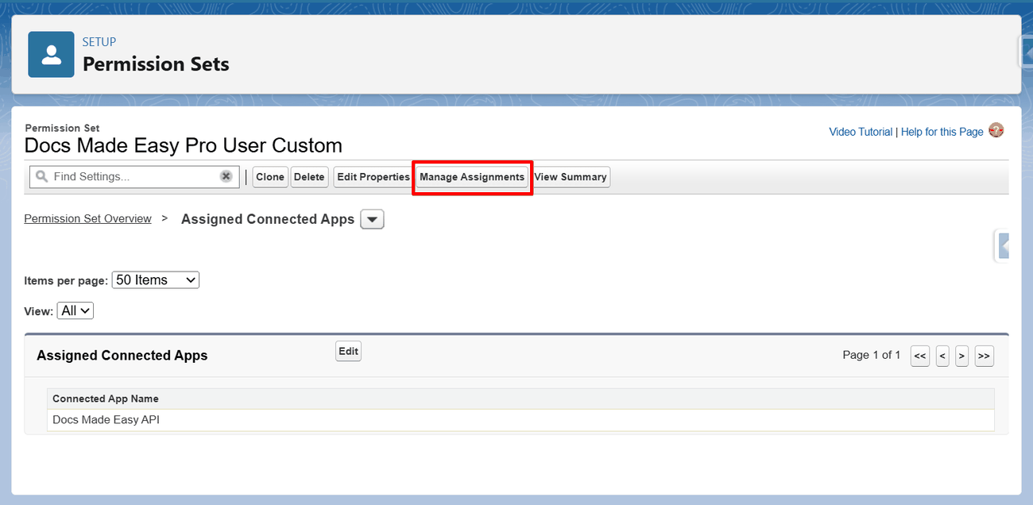Click the Clone button

(x=270, y=177)
